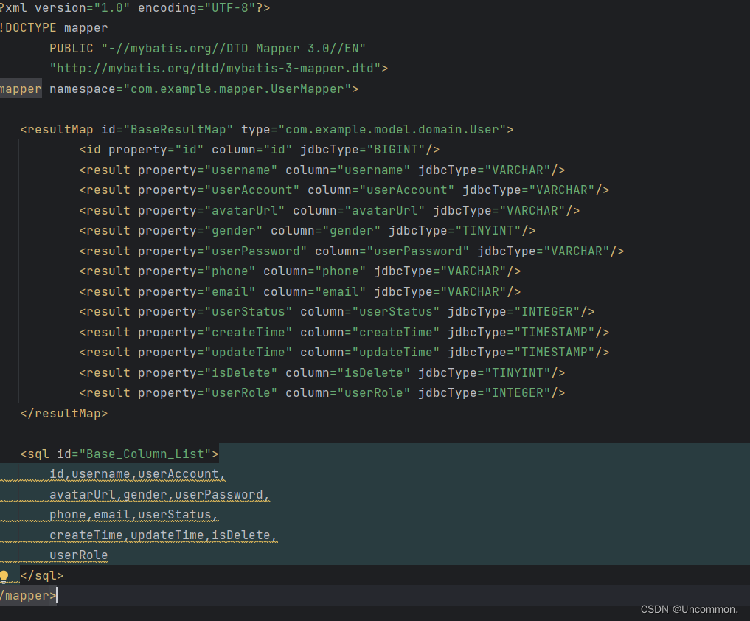The width and height of the screenshot is (750, 621).
Task: Click the result line for phone
Action: tap(300, 271)
